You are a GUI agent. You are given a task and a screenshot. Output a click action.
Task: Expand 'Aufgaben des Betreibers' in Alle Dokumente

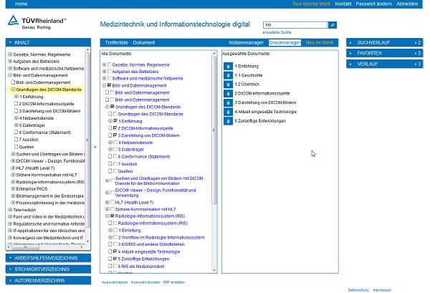104,71
